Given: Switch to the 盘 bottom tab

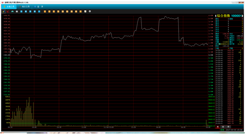Looking at the screenshot, I should point(223,127).
